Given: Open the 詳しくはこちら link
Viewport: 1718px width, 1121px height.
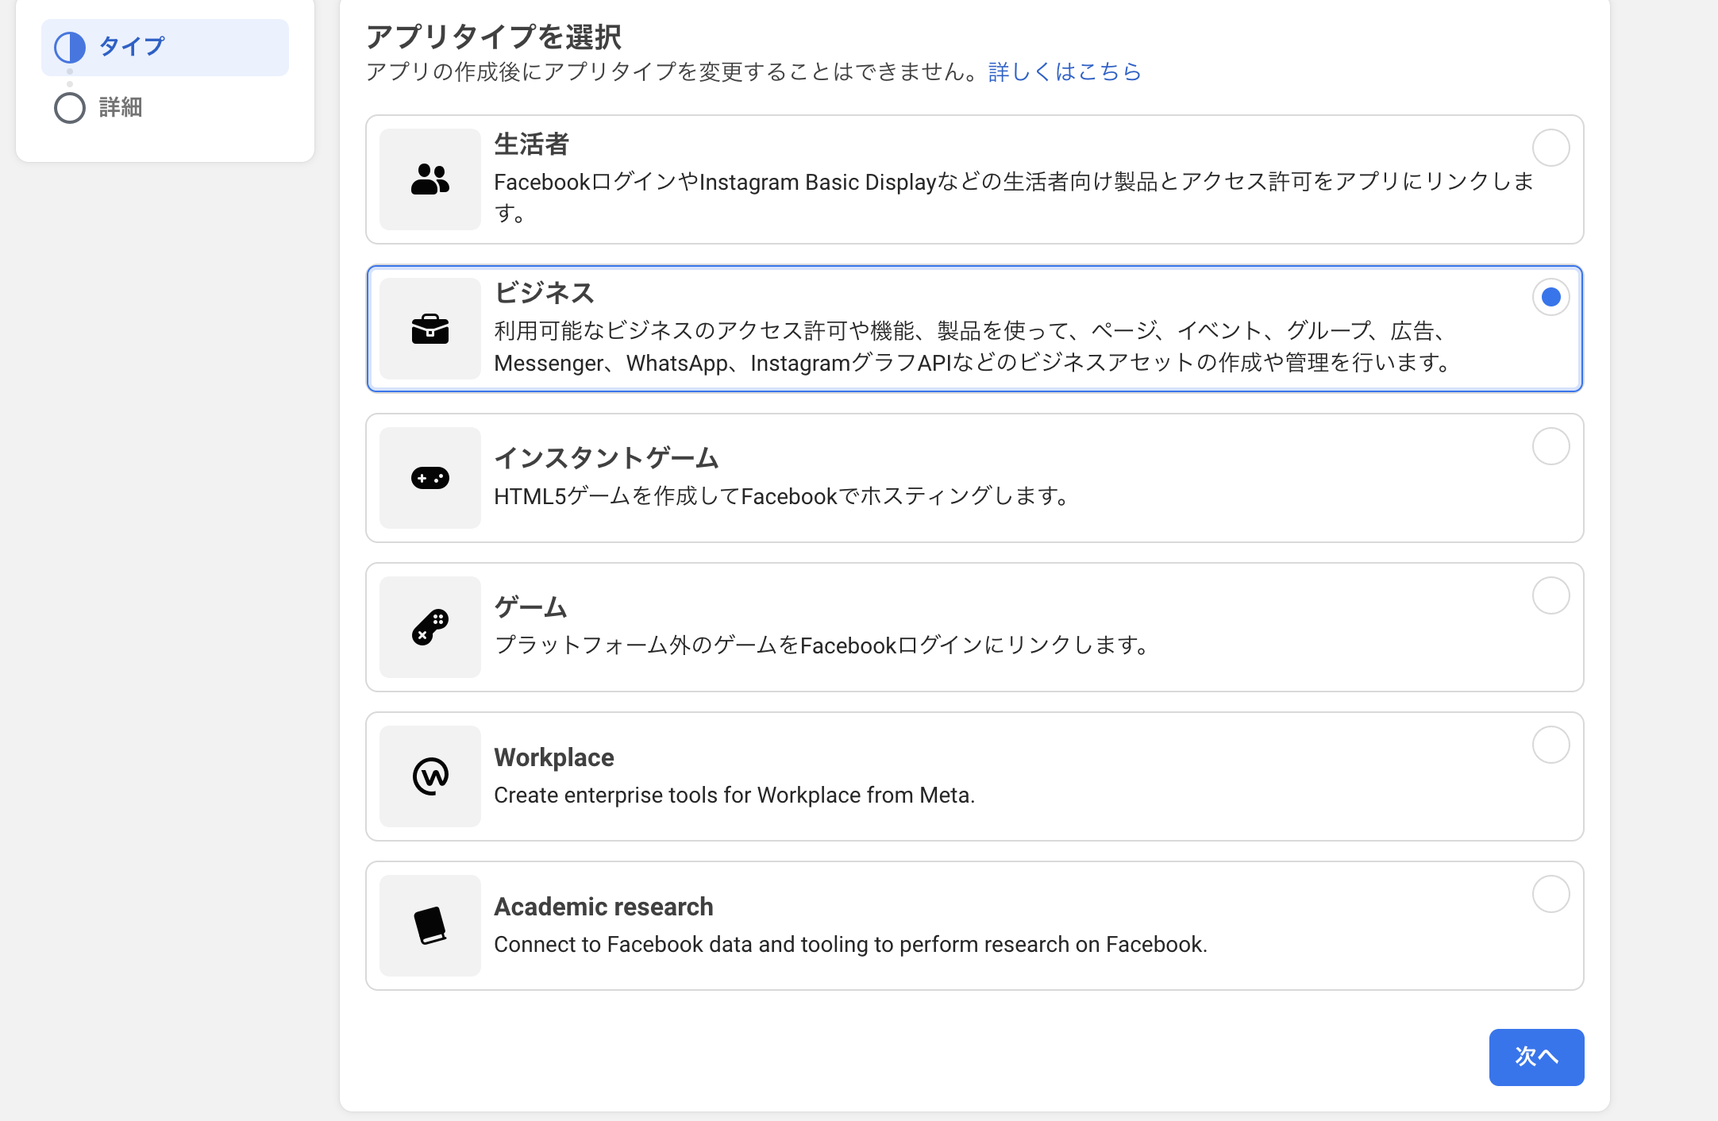Looking at the screenshot, I should [x=1065, y=71].
